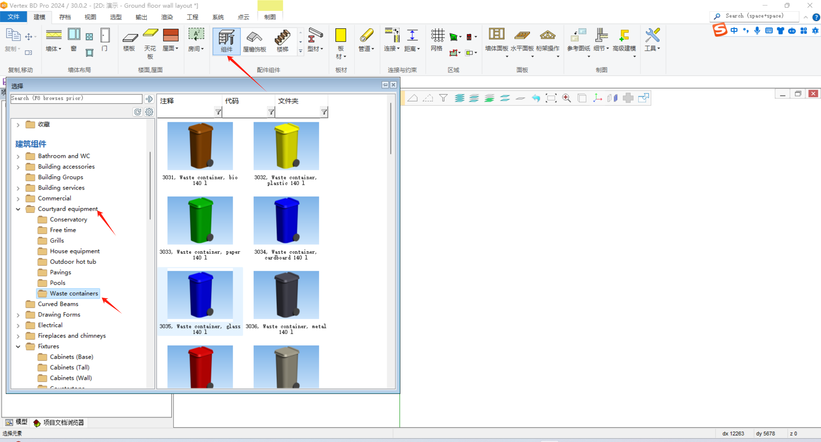The height and width of the screenshot is (442, 821).
Task: Open the 注释 column filter dropdown
Action: coord(218,112)
